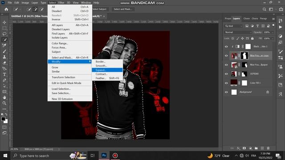Choose Add to selection mode icon
Image resolution: width=285 pixels, height=160 pixels.
coord(35,9)
